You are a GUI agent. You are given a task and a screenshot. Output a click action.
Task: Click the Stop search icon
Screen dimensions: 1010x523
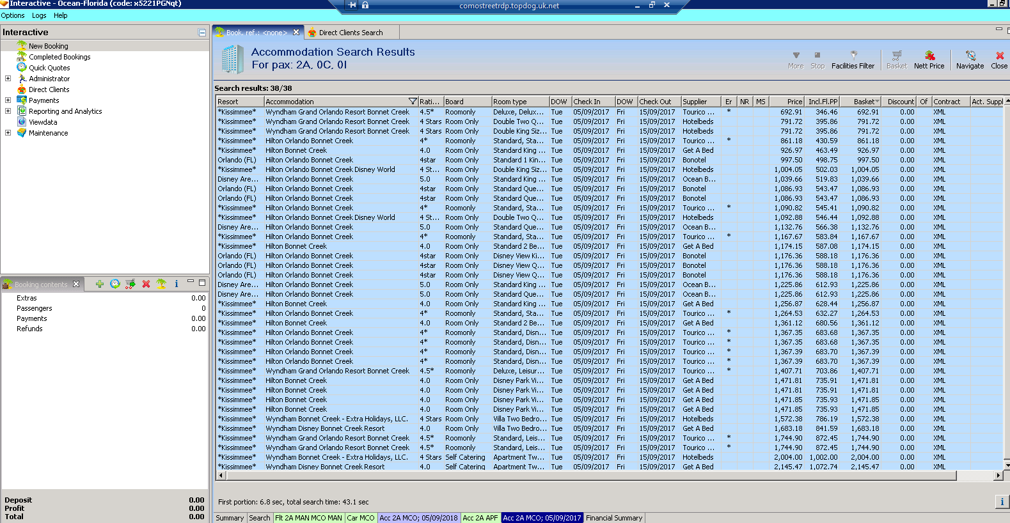click(x=817, y=56)
